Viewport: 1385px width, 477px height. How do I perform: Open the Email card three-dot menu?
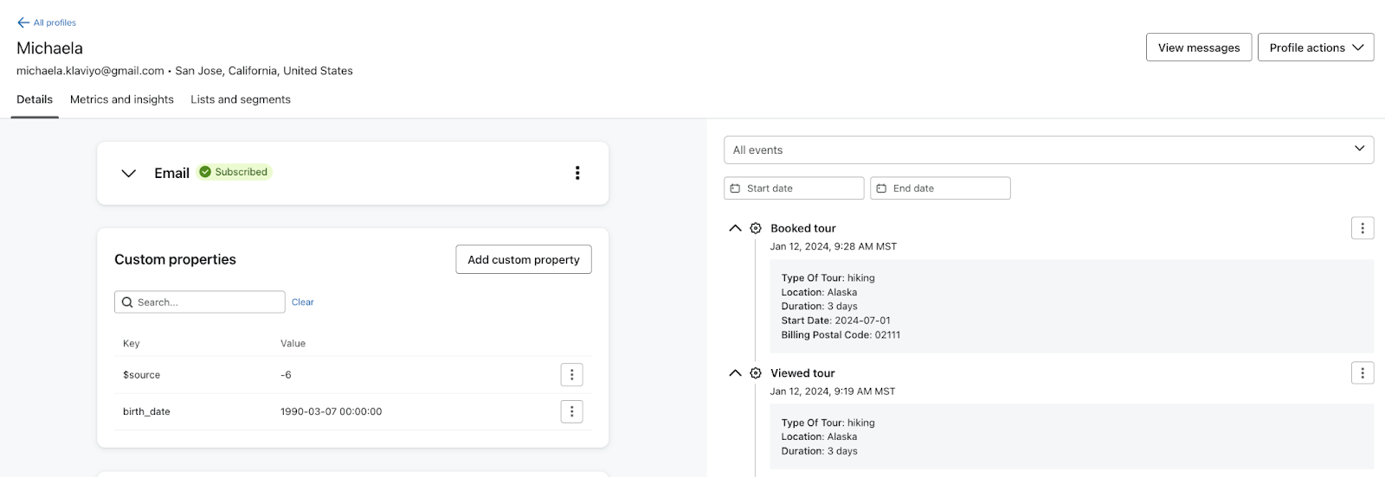click(577, 173)
